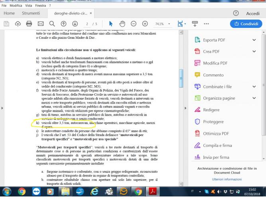
Task: Open the search magnifier tool
Action: point(52,24)
